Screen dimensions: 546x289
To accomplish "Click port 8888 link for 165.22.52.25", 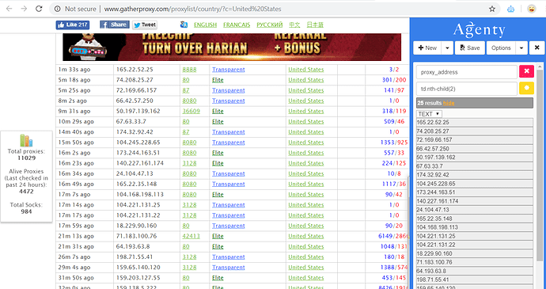I will click(x=189, y=70).
